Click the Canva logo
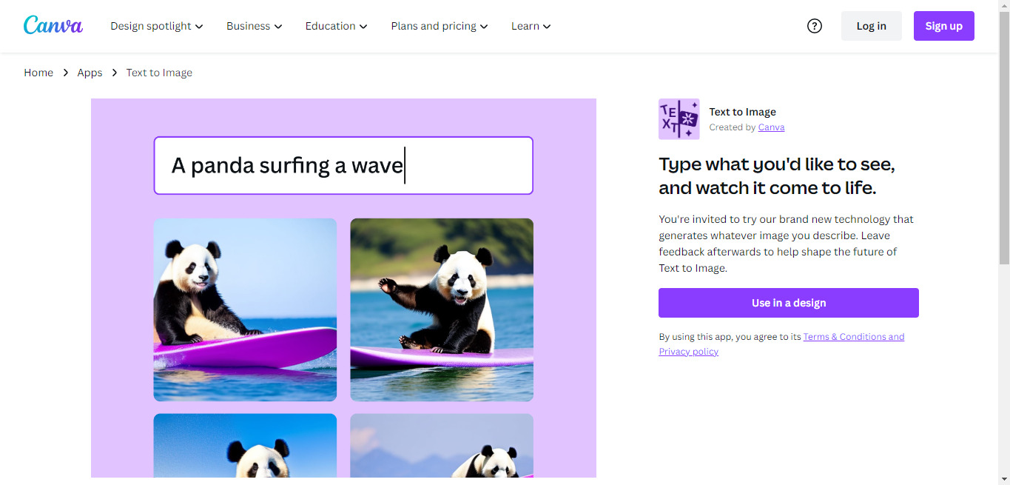 coord(53,25)
